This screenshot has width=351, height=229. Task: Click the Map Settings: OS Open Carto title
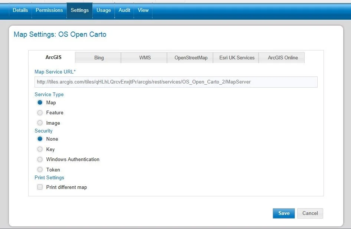click(60, 35)
